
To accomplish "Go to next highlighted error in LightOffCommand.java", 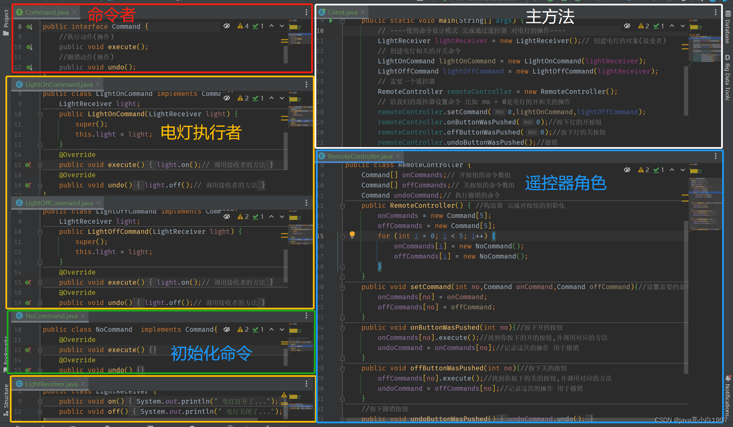I will click(x=282, y=217).
